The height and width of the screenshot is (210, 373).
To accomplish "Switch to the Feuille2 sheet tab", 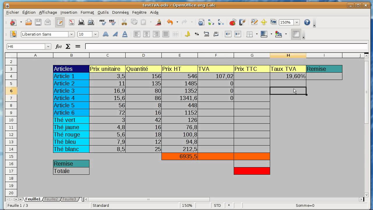I will (x=51, y=199).
